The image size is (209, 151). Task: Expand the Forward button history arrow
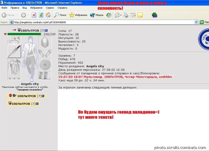29,15
